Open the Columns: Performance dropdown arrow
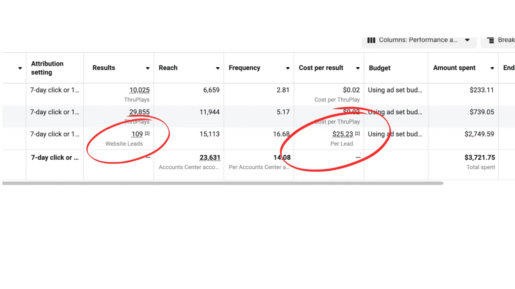This screenshot has width=515, height=289. (x=467, y=40)
